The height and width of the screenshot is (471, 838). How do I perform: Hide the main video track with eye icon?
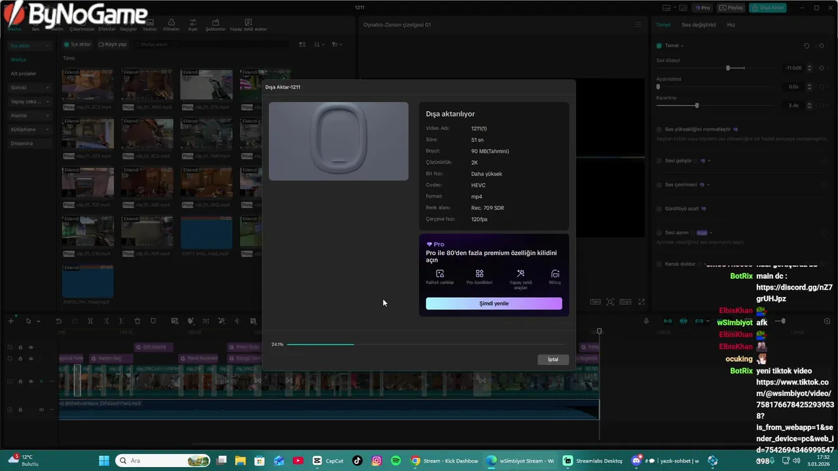click(31, 381)
